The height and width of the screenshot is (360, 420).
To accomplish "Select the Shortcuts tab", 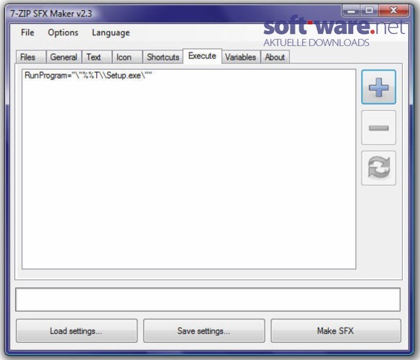I will (163, 57).
